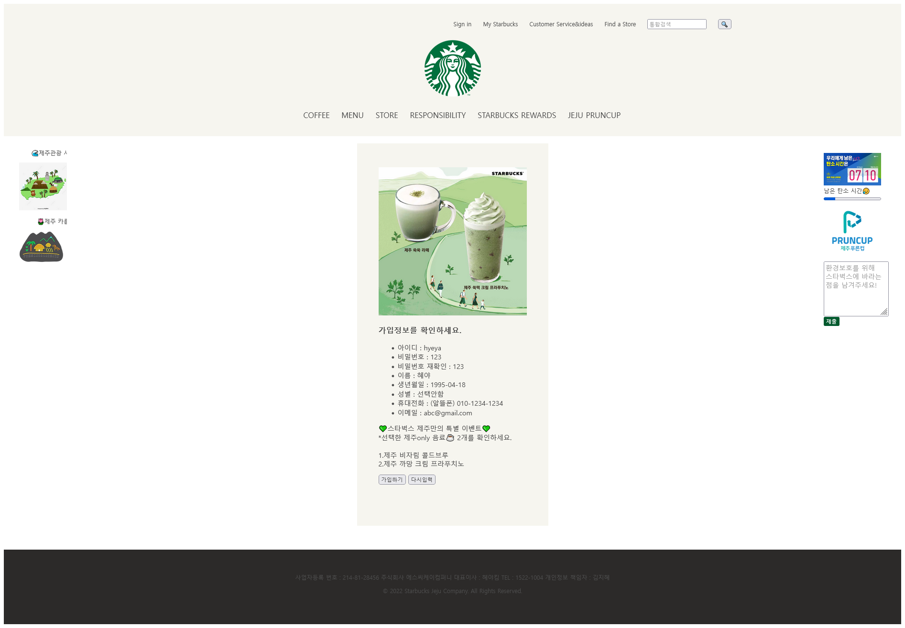
Task: Click the 다시입력 button
Action: click(422, 479)
